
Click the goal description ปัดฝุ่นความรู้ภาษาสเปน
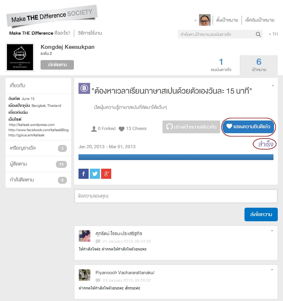click(x=130, y=107)
